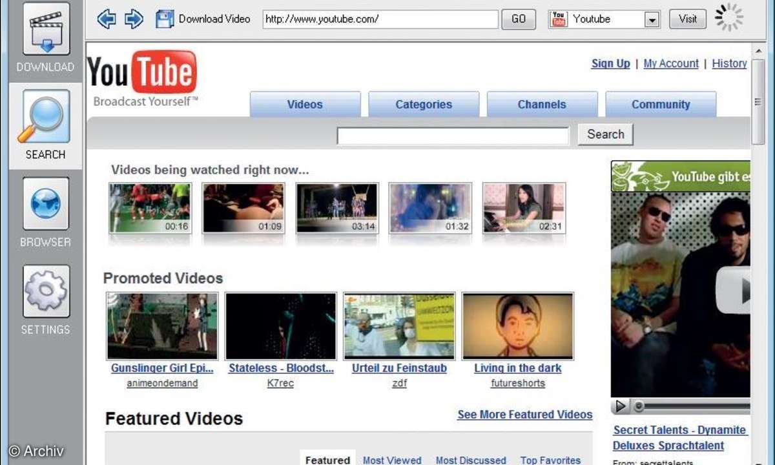Screen dimensions: 775x465
Task: Open the Living in the dark thumbnail
Action: [x=517, y=326]
